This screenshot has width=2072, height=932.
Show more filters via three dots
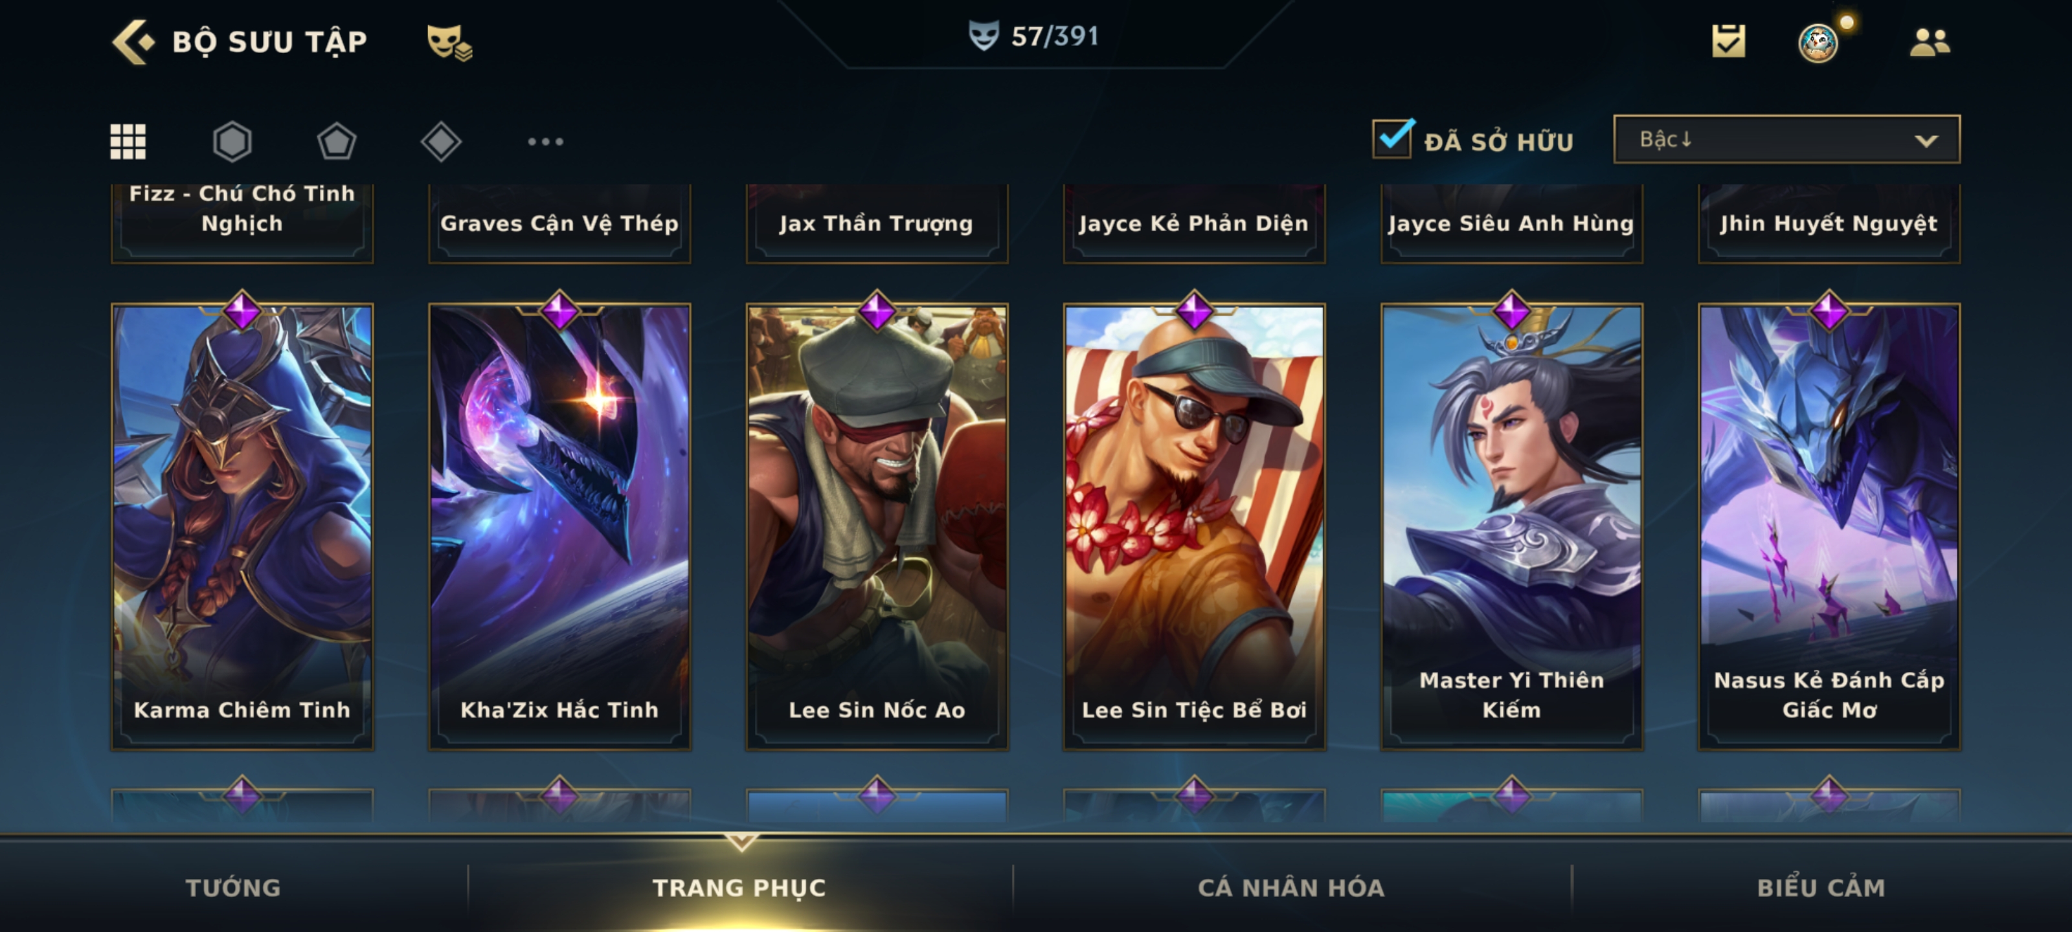pos(545,142)
